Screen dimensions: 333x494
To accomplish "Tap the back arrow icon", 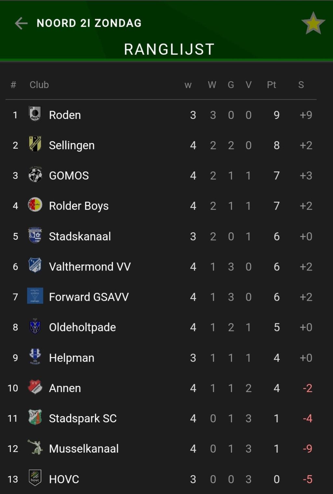I will 21,23.
